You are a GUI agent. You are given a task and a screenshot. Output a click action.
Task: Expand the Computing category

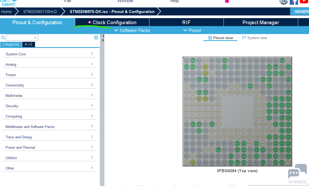[x=49, y=116]
